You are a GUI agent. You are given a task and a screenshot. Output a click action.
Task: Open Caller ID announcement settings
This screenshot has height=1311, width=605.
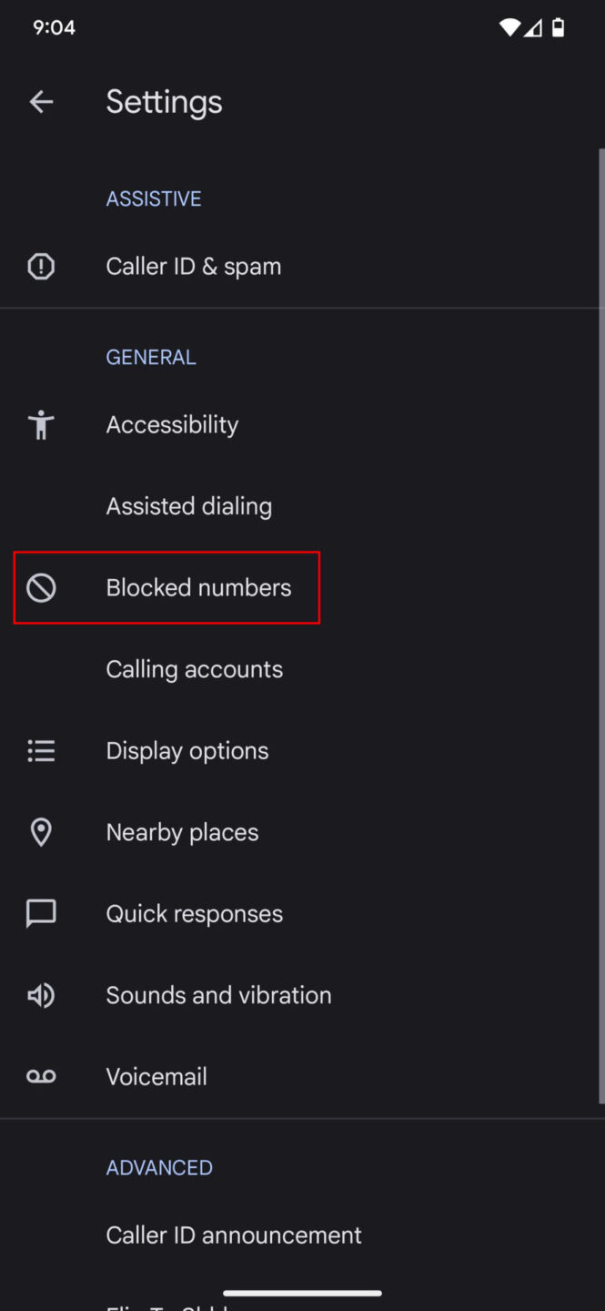click(233, 1235)
